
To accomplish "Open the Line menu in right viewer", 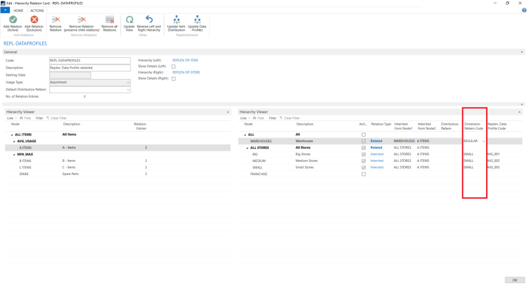I will pyautogui.click(x=244, y=118).
